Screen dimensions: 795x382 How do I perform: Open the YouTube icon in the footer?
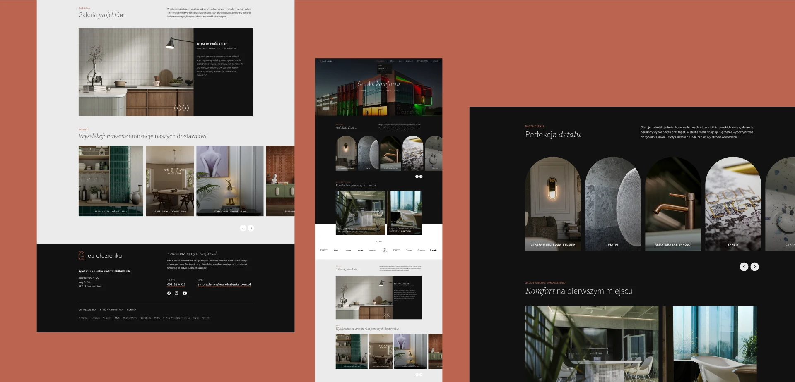pyautogui.click(x=185, y=293)
